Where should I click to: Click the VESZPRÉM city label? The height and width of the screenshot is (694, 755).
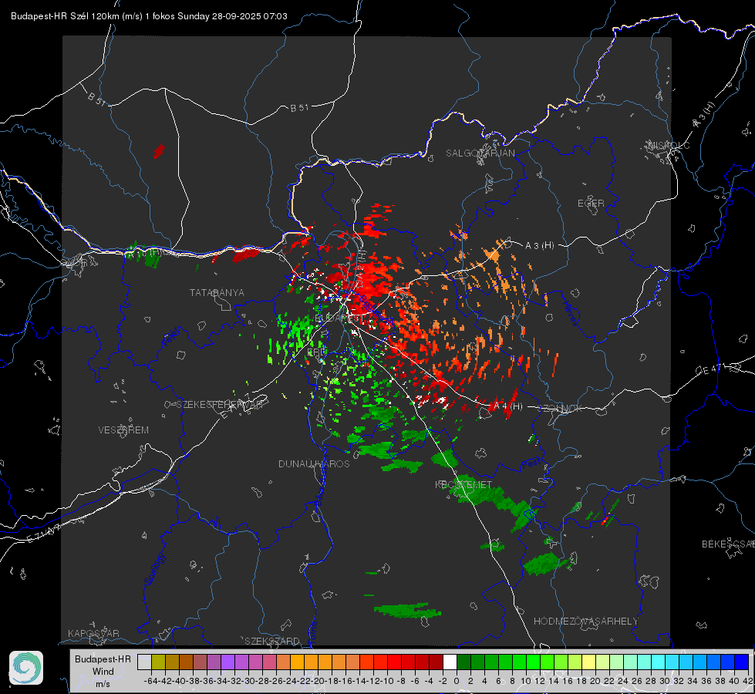123,430
